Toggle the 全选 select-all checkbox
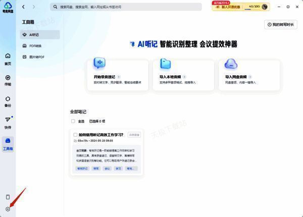 (73, 121)
